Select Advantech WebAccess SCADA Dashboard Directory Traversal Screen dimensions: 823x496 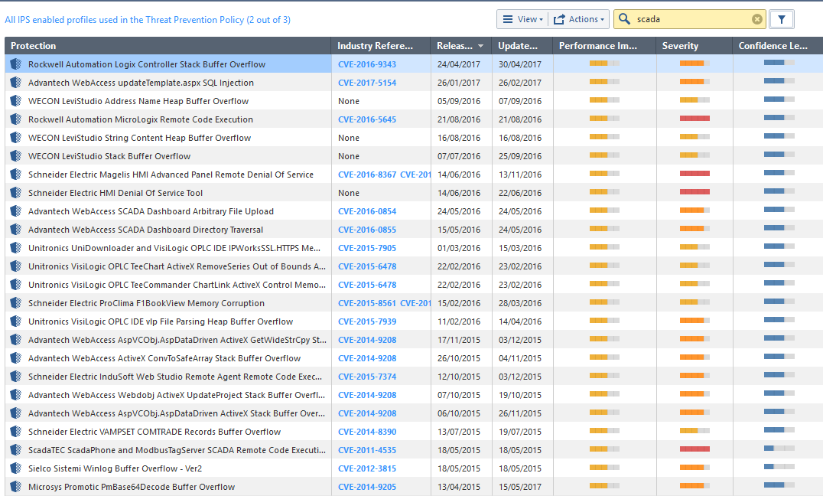coord(146,230)
